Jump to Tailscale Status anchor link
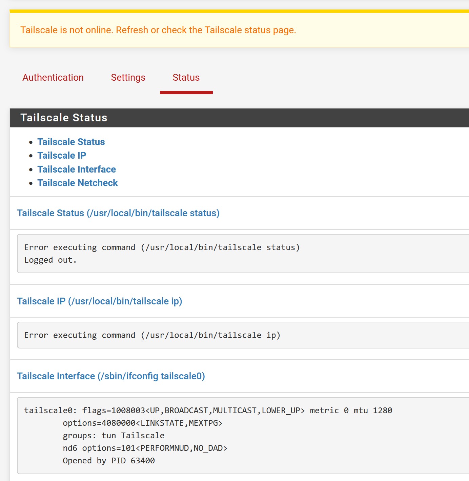Image resolution: width=469 pixels, height=481 pixels. coord(71,142)
